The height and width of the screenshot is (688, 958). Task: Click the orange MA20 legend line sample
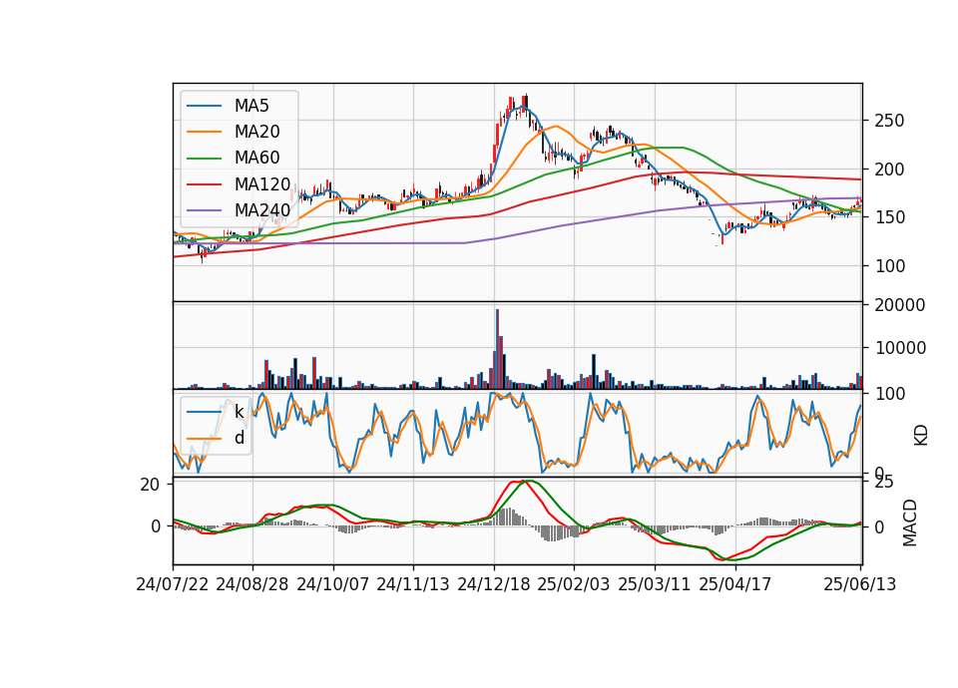[x=204, y=132]
